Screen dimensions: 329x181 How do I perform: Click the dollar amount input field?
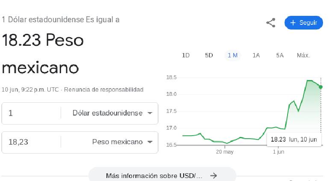point(31,113)
